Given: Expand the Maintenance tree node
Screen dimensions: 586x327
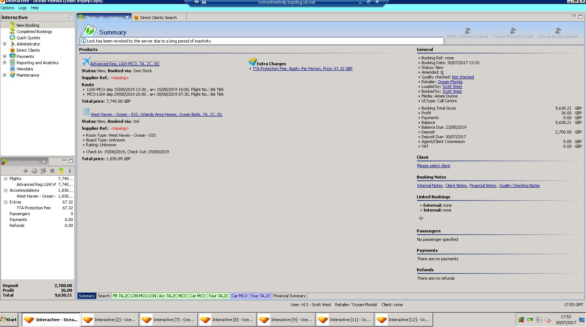Looking at the screenshot, I should pyautogui.click(x=4, y=75).
